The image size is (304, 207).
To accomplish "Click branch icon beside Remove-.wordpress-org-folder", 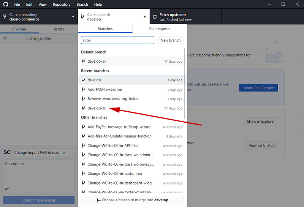I will pyautogui.click(x=83, y=99).
